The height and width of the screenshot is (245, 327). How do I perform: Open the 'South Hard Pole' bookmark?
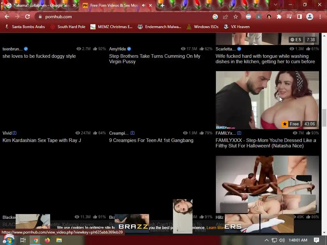68,27
